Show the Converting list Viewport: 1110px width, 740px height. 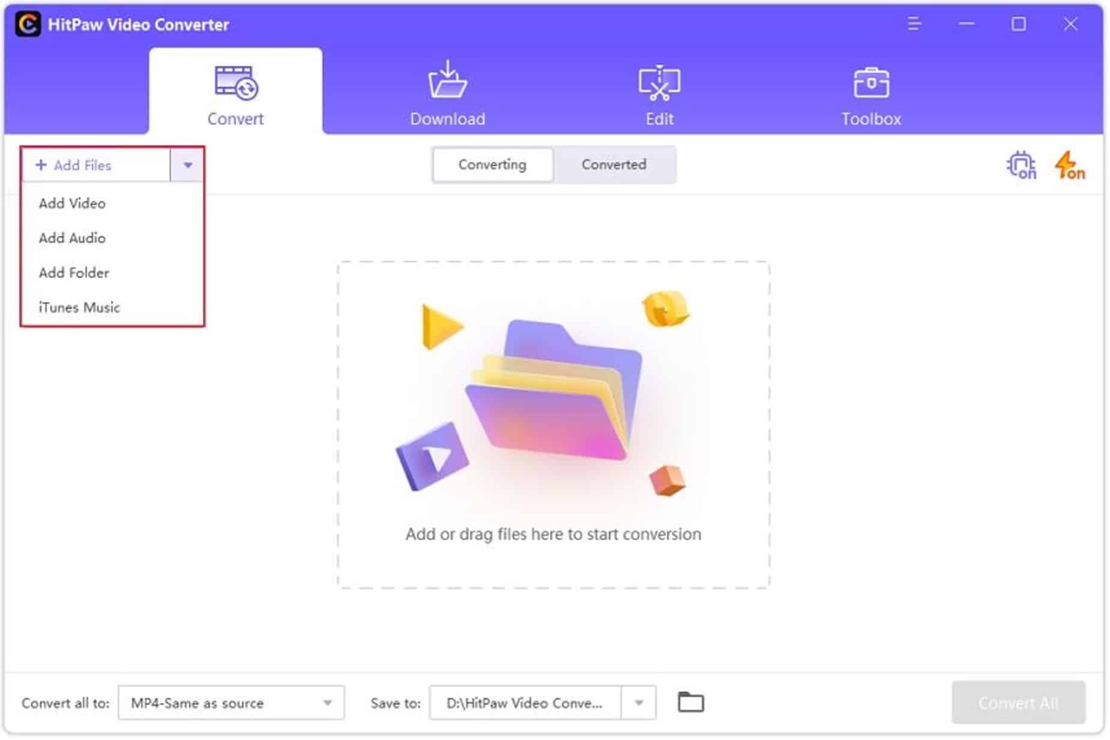pyautogui.click(x=492, y=164)
